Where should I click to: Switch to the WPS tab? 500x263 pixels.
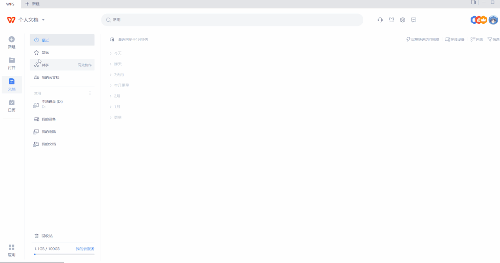click(10, 4)
